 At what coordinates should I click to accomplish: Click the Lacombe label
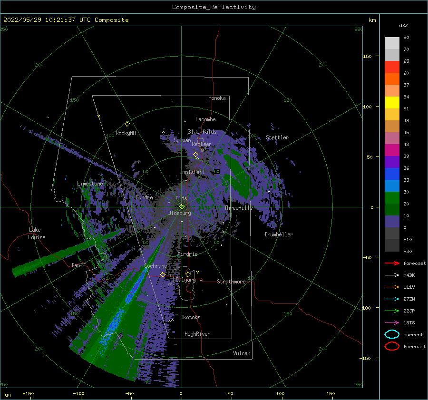click(x=205, y=119)
